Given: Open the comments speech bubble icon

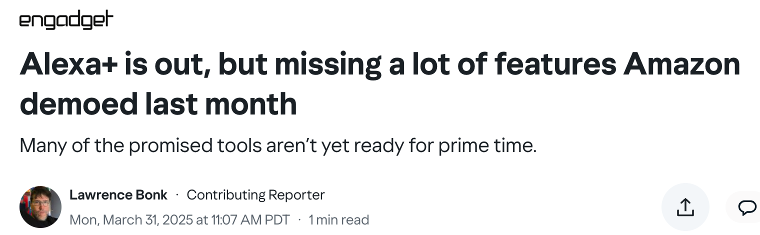Looking at the screenshot, I should point(747,207).
